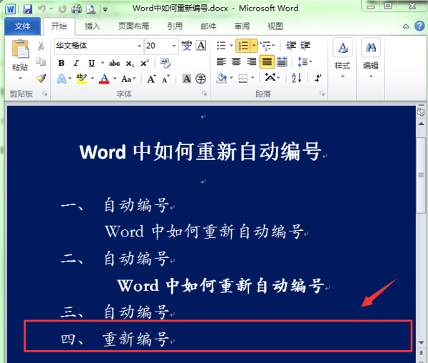Select the Format Painter brush
The image size is (428, 363).
[x=41, y=78]
